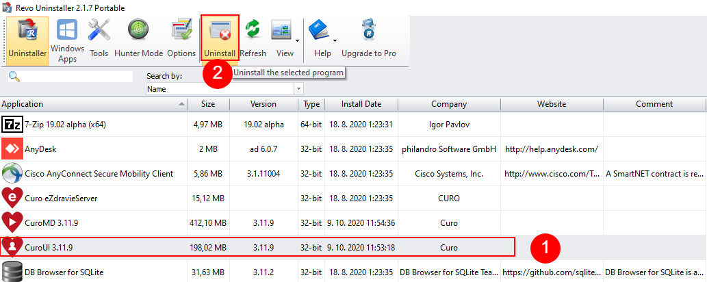Image resolution: width=707 pixels, height=282 pixels.
Task: Click the Curo eZdravieServer heart icon
Action: coord(12,198)
